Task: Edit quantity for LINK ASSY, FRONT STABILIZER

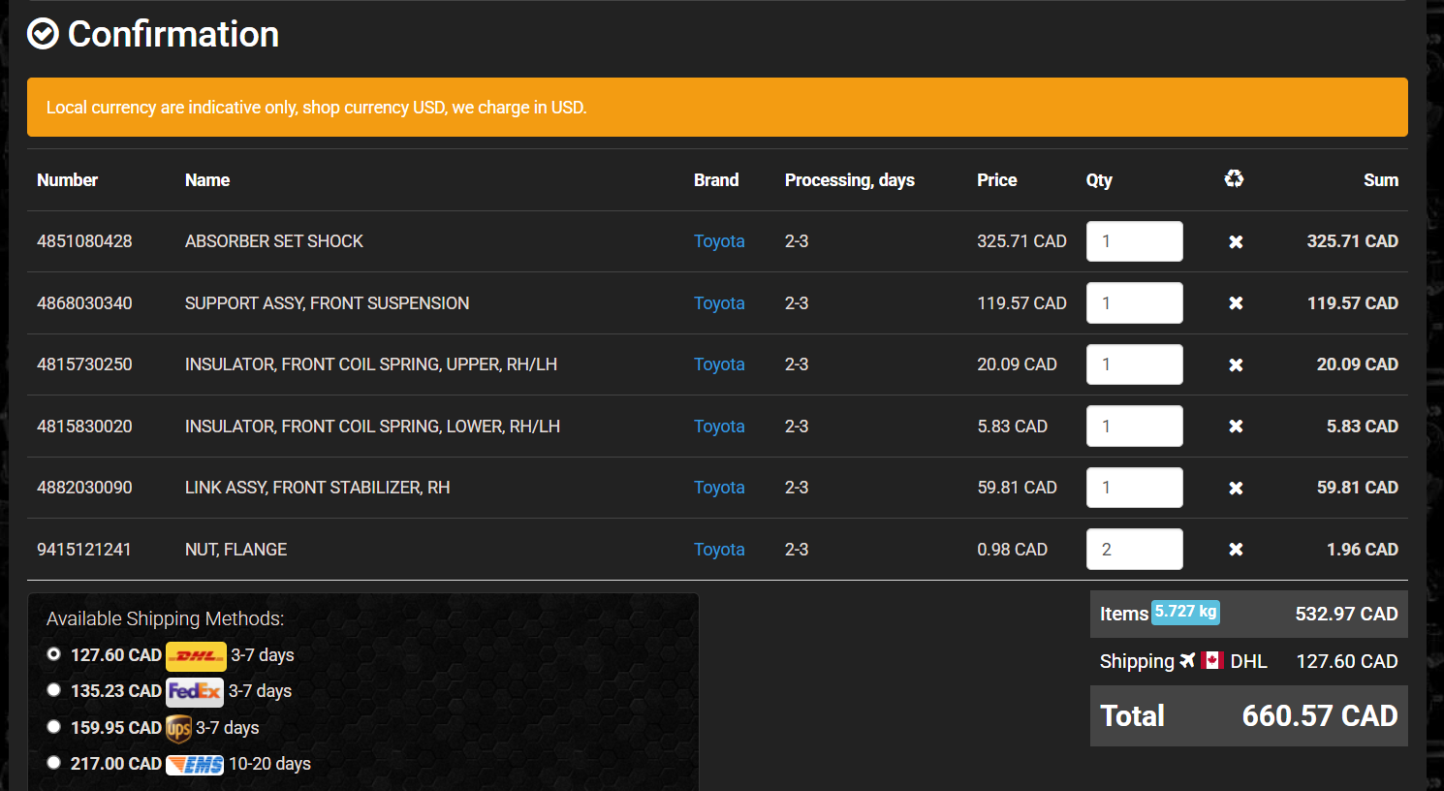Action: 1135,488
